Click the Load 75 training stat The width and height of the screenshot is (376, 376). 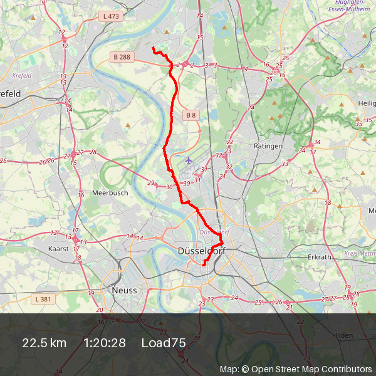point(164,343)
